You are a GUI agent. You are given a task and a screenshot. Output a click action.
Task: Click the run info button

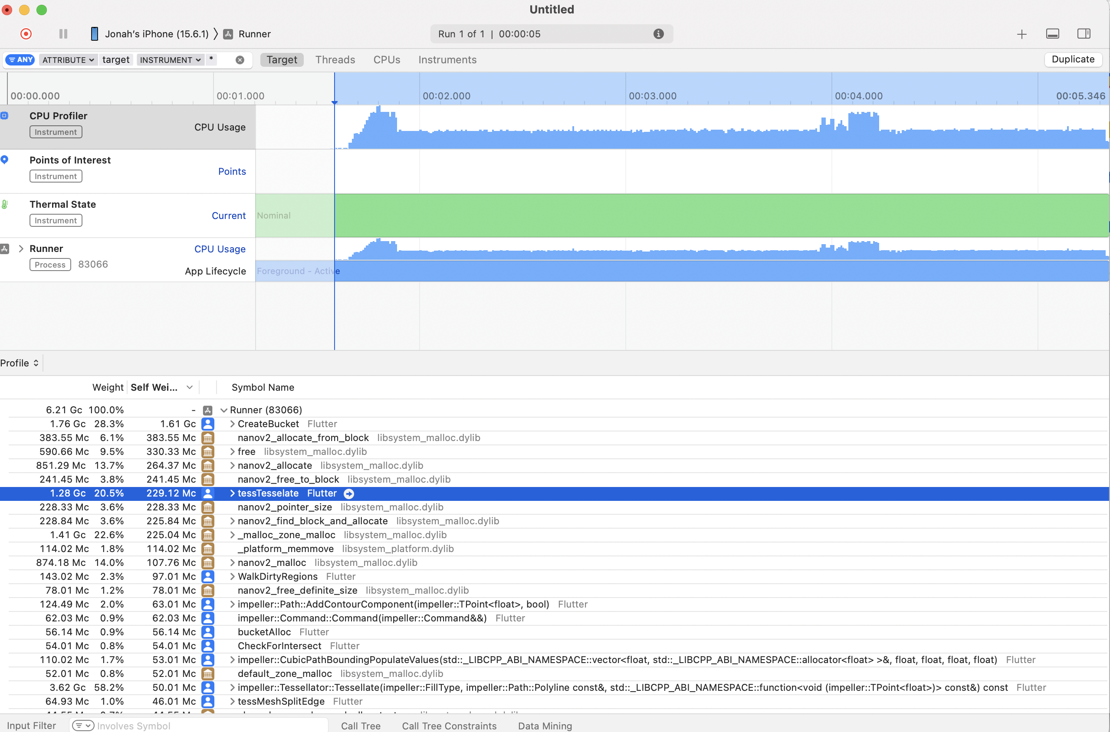click(x=659, y=34)
